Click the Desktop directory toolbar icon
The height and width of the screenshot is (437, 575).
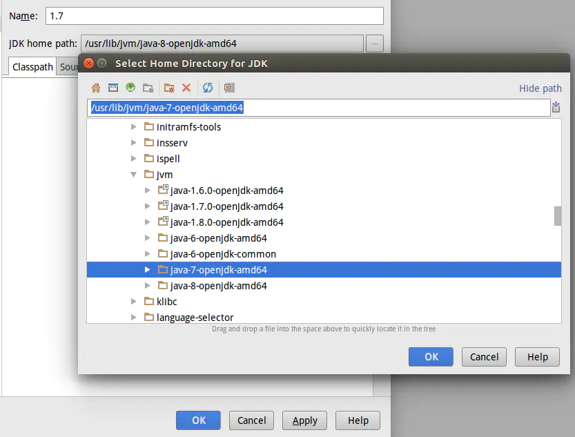click(x=113, y=88)
